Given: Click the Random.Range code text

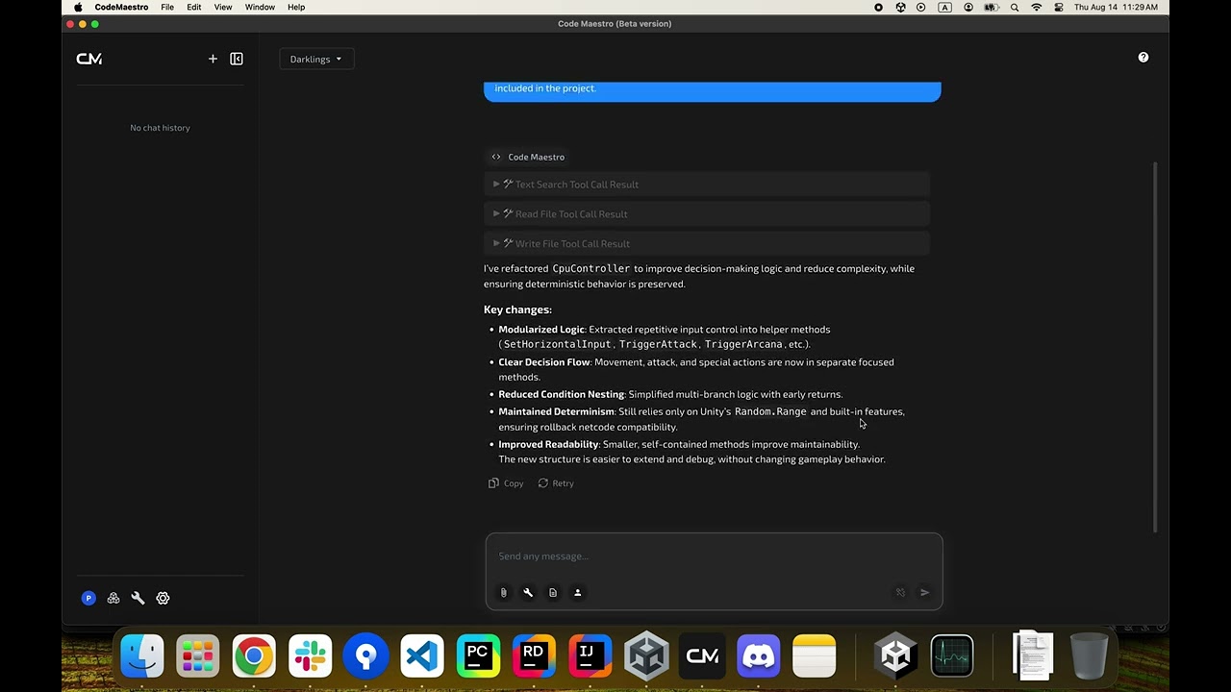Looking at the screenshot, I should click(770, 411).
